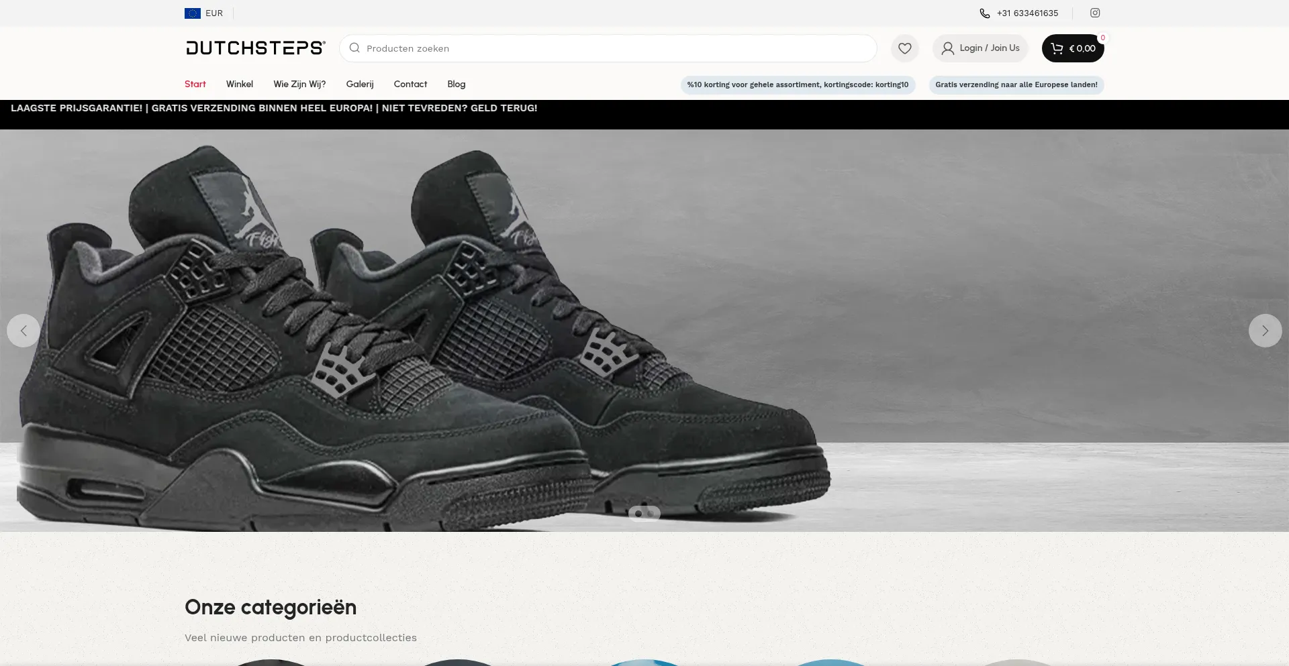This screenshot has width=1289, height=666.
Task: Advance slider with the right arrow
Action: [x=1265, y=331]
